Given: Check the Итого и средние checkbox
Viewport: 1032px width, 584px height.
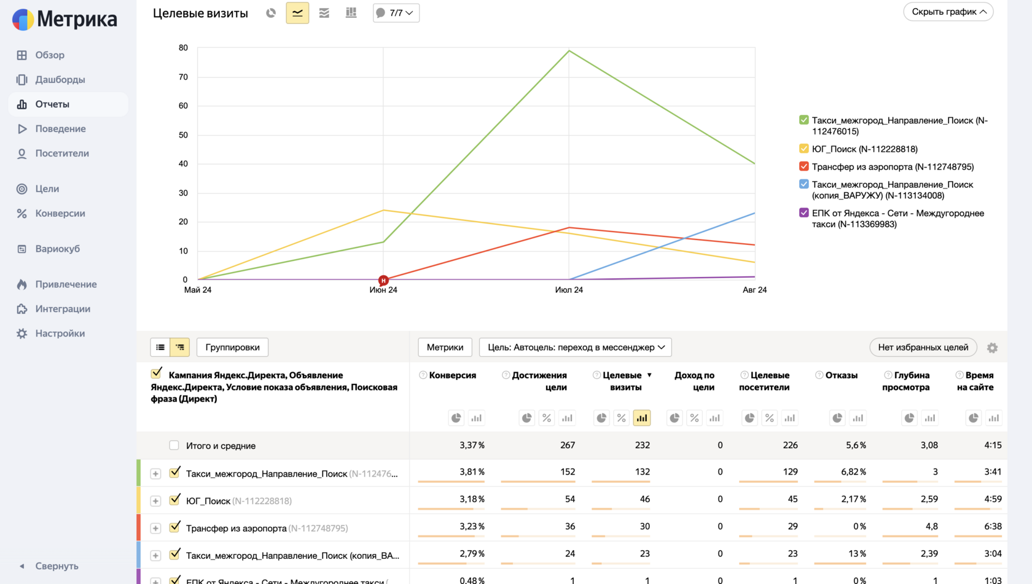Looking at the screenshot, I should (174, 445).
